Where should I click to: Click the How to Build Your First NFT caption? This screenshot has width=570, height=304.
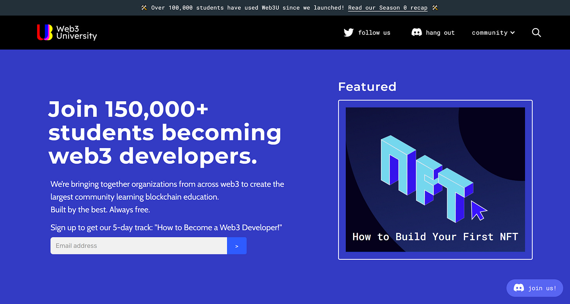[x=435, y=237]
